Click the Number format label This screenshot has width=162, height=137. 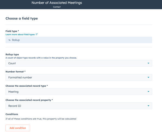click(x=15, y=72)
